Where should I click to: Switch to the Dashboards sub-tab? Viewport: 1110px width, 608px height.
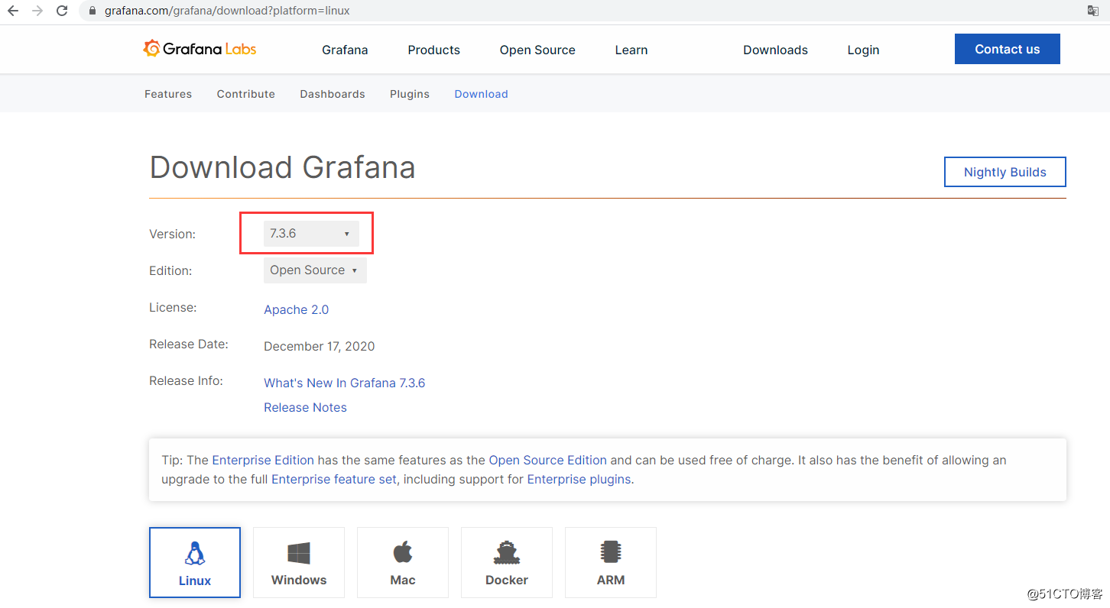click(x=333, y=94)
